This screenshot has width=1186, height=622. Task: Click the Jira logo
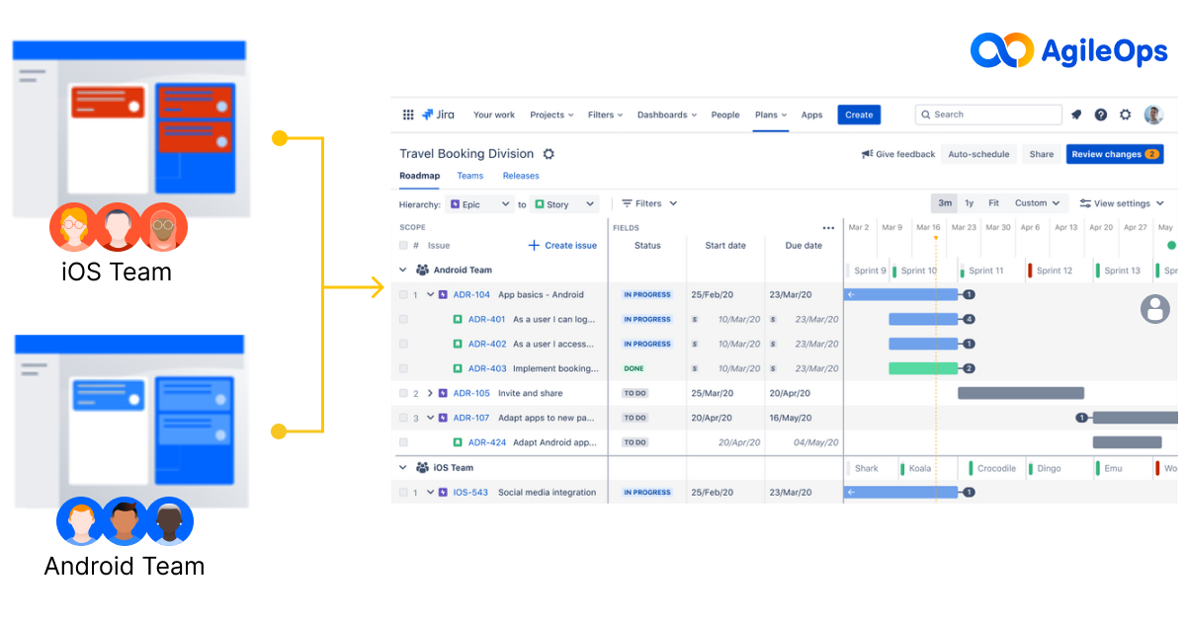[x=439, y=115]
